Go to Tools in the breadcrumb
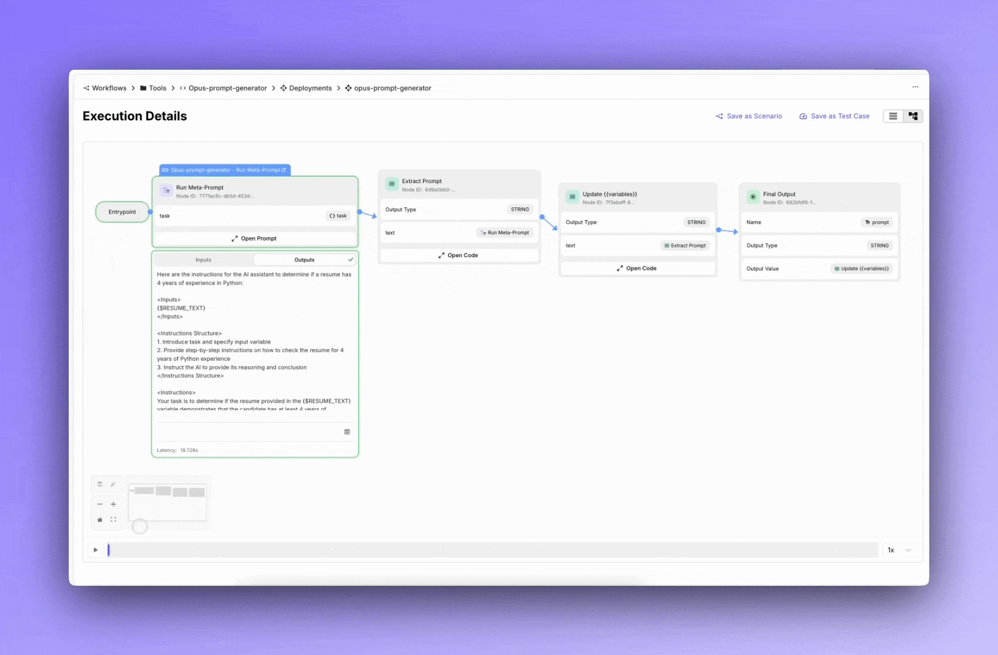This screenshot has height=655, width=998. [158, 88]
